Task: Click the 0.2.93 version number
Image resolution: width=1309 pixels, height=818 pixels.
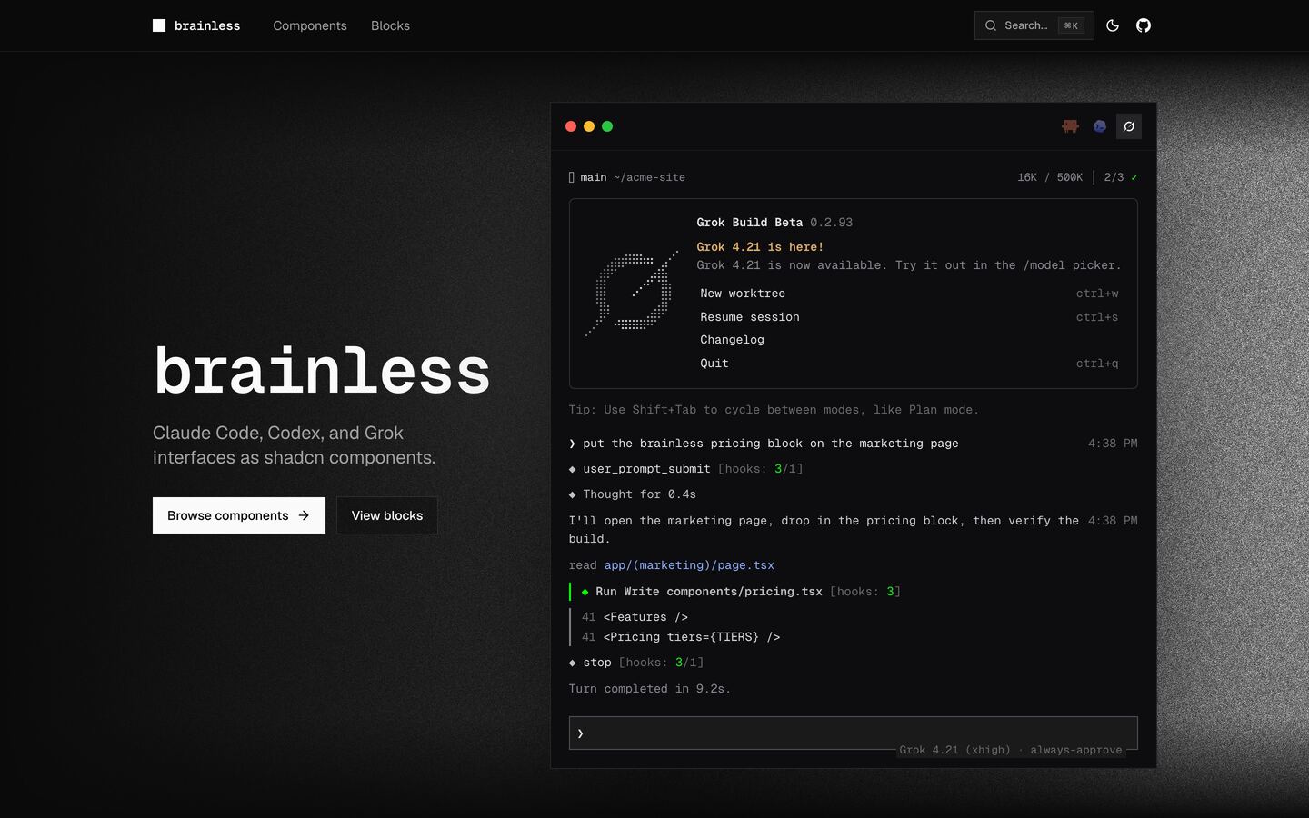Action: tap(832, 223)
